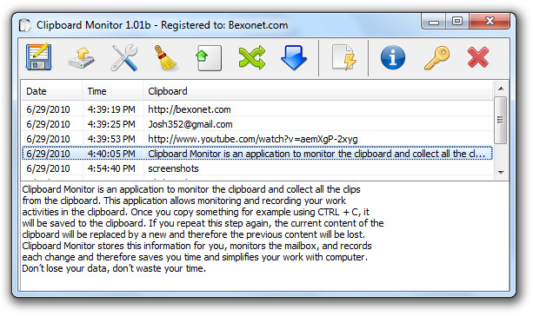Image resolution: width=533 pixels, height=316 pixels.
Task: Click the clipboard application icon in title bar
Action: tap(25, 25)
